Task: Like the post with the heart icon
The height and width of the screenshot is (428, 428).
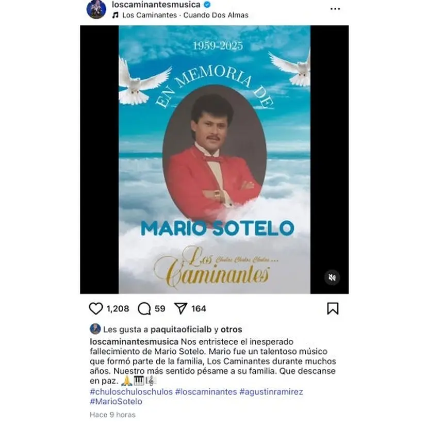Action: 96,308
